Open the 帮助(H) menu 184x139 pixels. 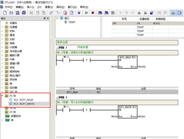coord(84,7)
